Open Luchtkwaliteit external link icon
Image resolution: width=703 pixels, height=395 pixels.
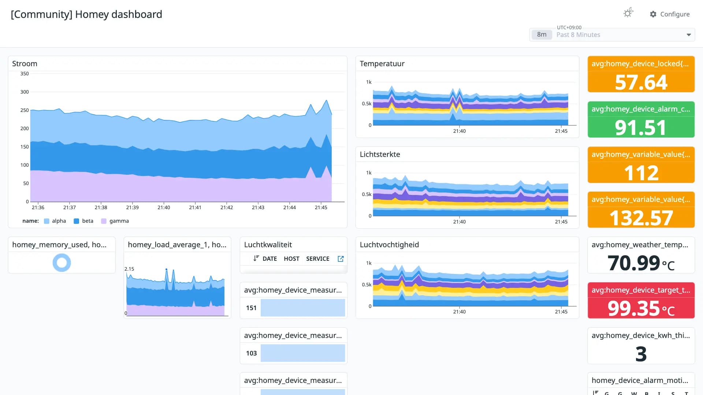pos(341,259)
